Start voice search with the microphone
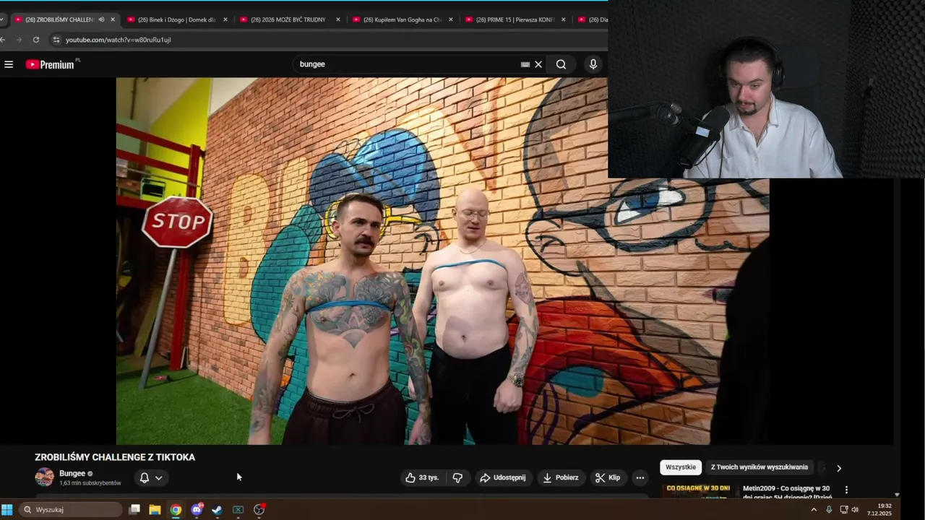Image resolution: width=925 pixels, height=520 pixels. [x=593, y=64]
